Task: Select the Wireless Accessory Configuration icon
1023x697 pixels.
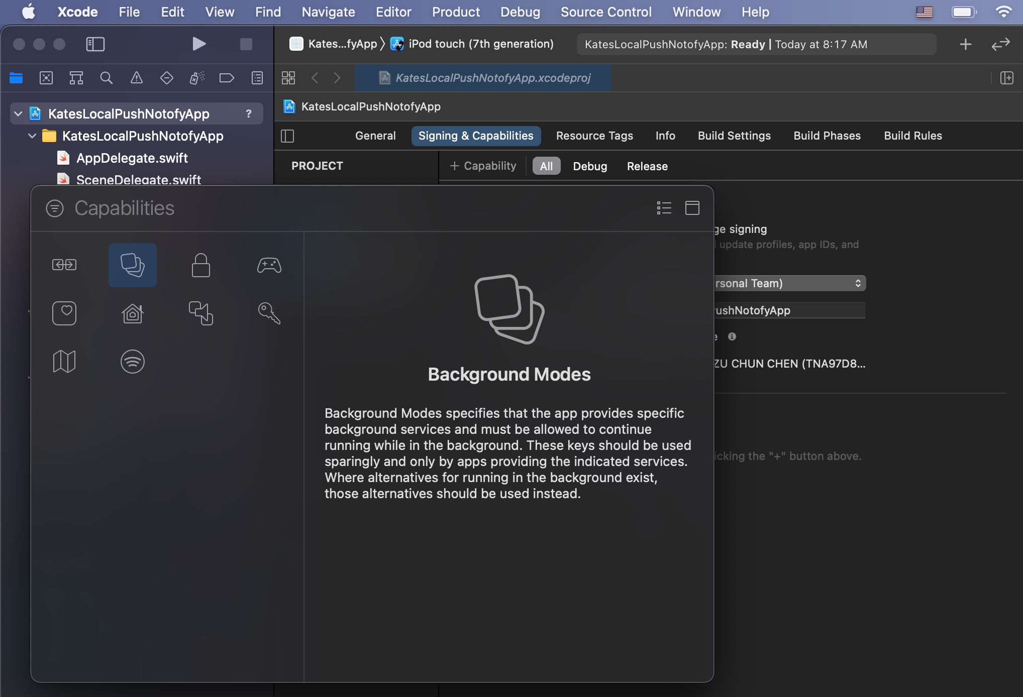Action: click(x=133, y=362)
